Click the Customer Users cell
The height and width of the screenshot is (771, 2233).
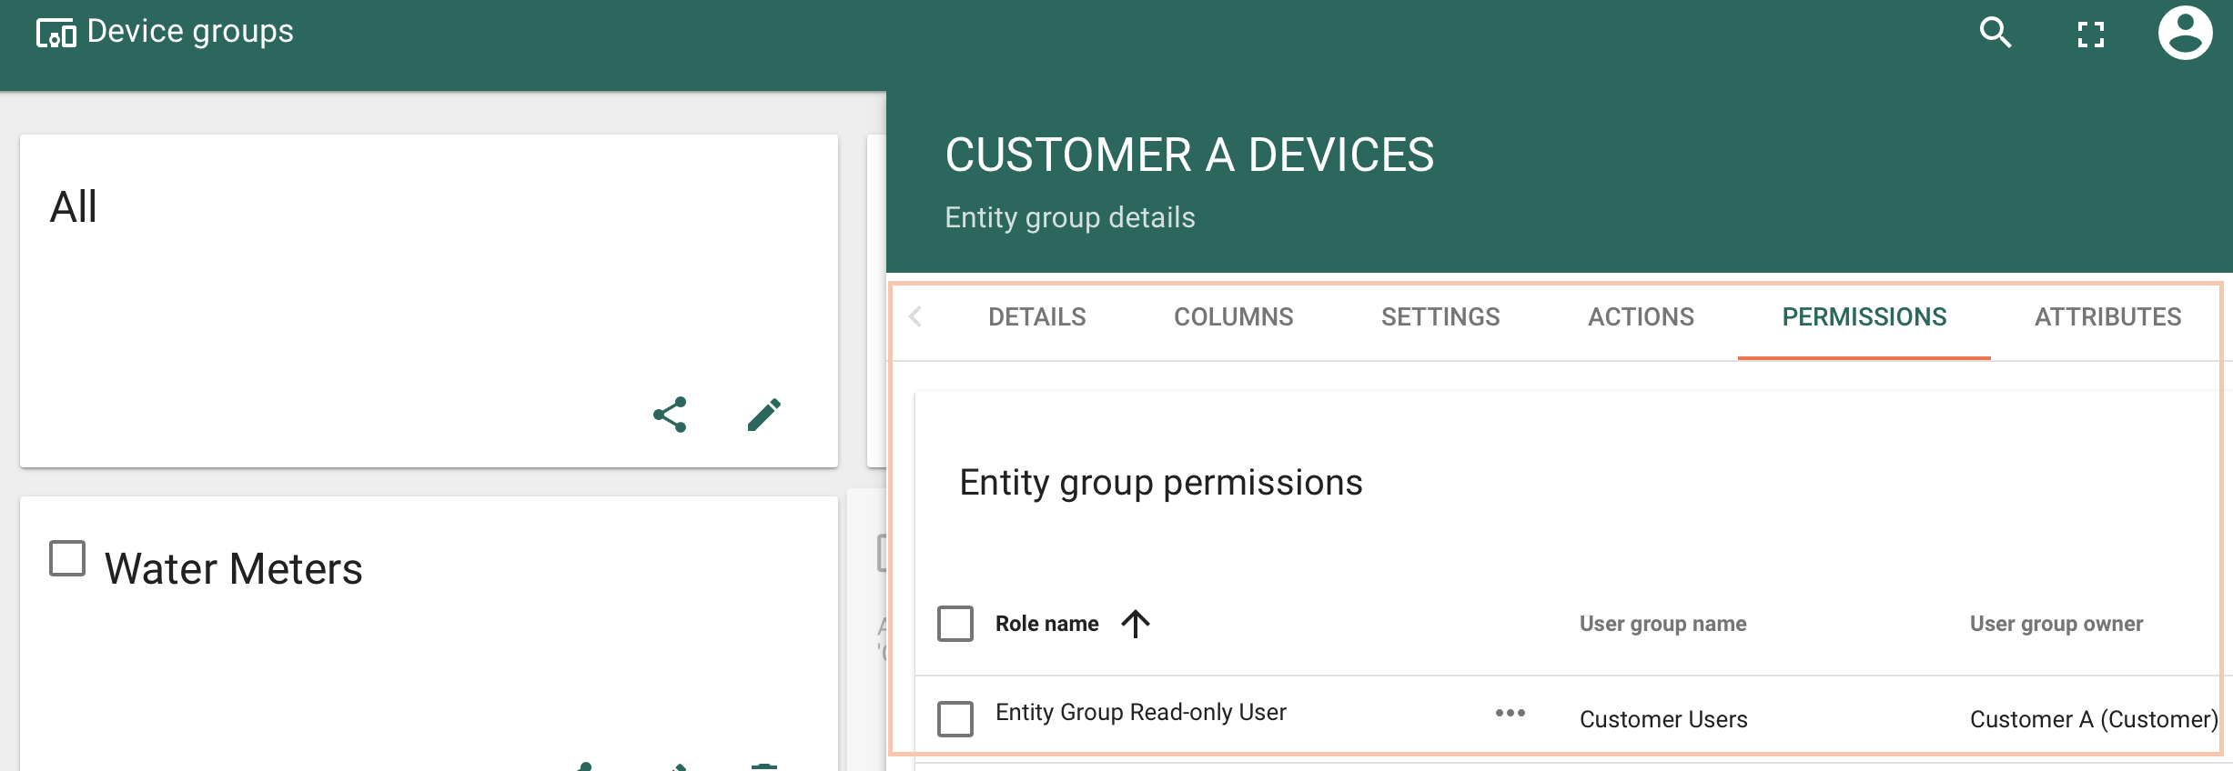[x=1663, y=719]
